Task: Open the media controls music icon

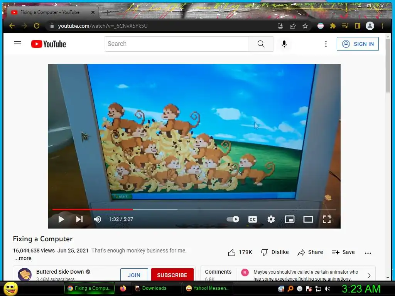Action: (345, 26)
